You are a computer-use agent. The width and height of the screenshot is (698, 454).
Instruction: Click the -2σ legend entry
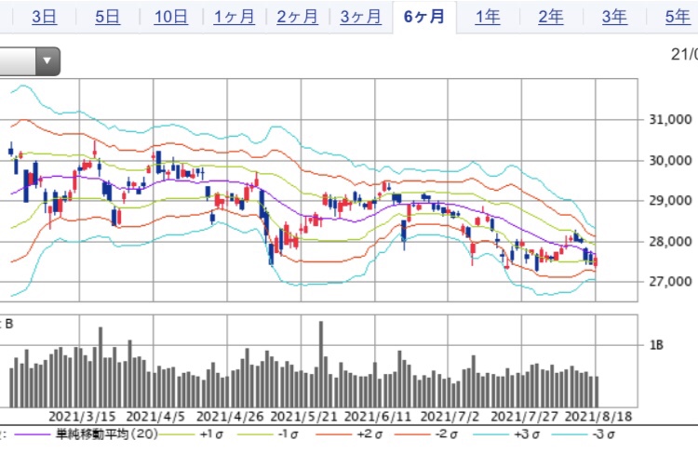[448, 434]
